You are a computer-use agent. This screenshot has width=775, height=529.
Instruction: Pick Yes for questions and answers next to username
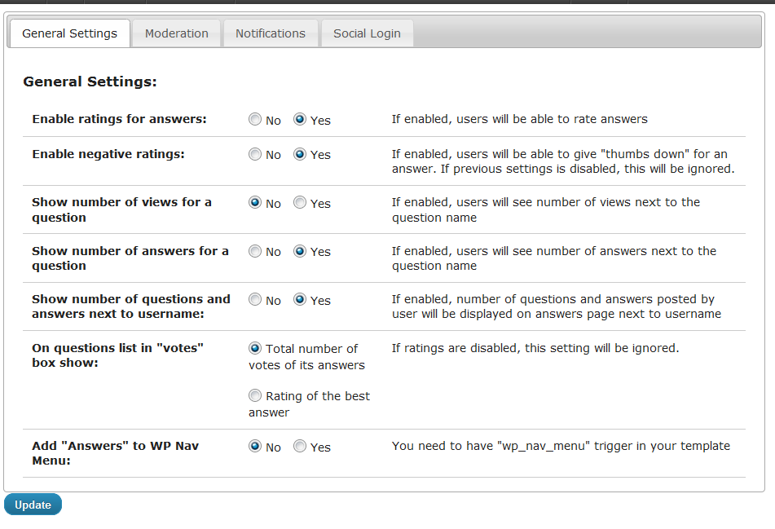click(x=300, y=300)
